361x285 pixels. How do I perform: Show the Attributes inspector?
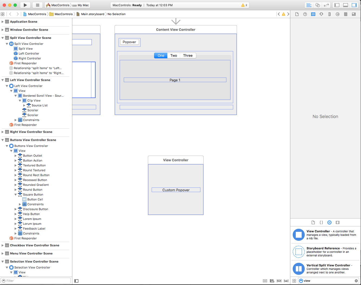tap(321, 14)
